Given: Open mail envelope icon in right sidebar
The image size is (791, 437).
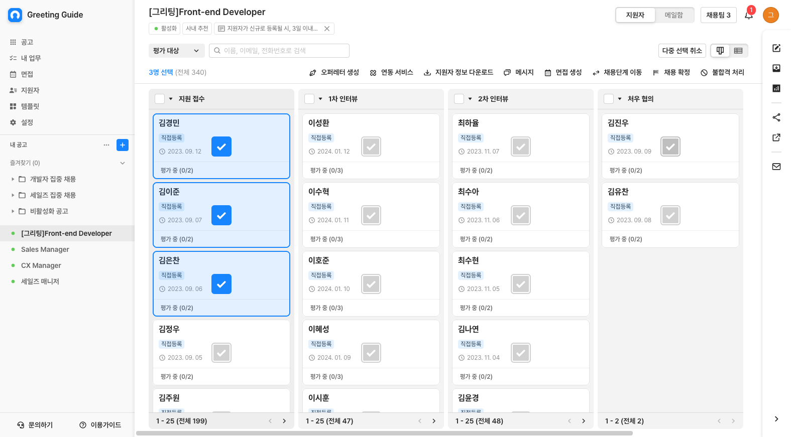Looking at the screenshot, I should click(x=776, y=167).
